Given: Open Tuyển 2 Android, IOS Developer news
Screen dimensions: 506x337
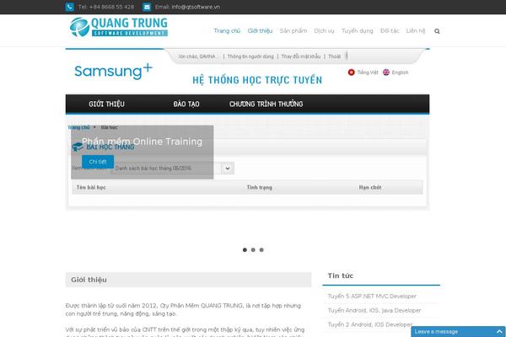Looking at the screenshot, I should (x=370, y=324).
